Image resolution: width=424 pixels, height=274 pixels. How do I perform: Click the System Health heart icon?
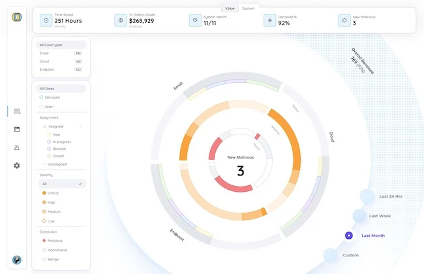194,20
